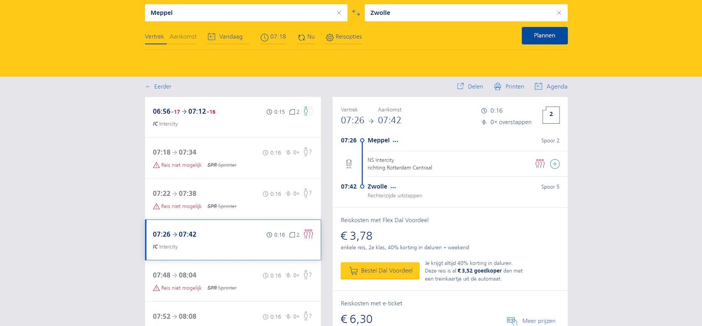Reset time with Nu refresh icon
Image resolution: width=702 pixels, height=326 pixels.
[x=301, y=37]
